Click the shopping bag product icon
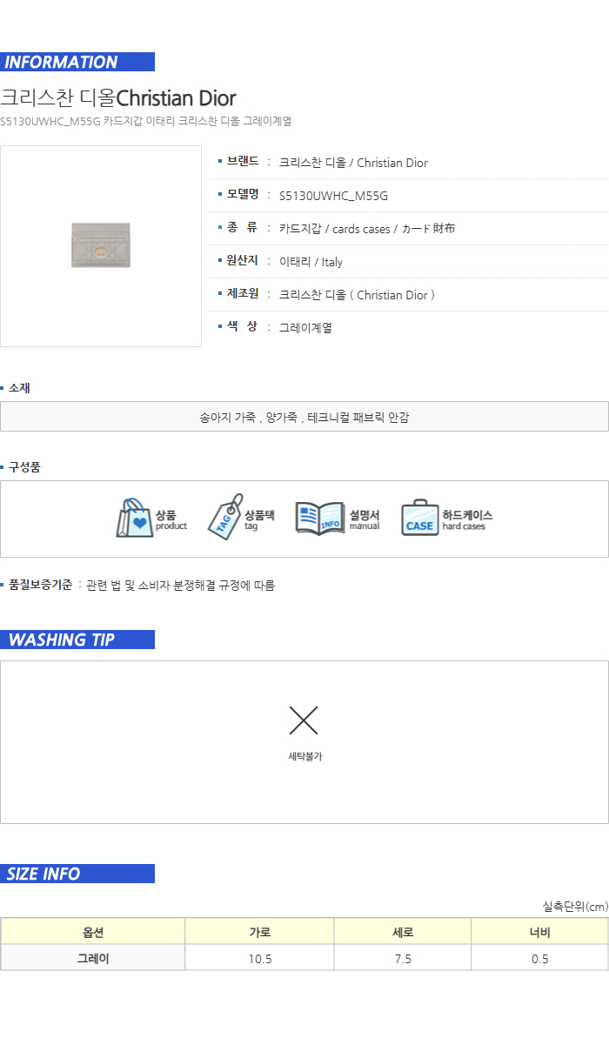The width and height of the screenshot is (609, 1045). click(135, 519)
